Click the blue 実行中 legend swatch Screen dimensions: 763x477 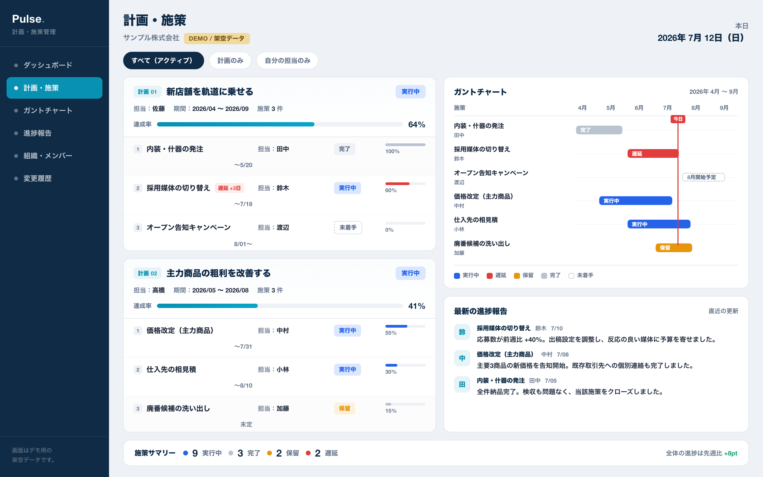click(457, 276)
